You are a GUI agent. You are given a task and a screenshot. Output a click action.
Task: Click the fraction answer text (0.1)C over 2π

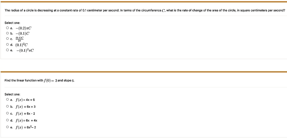(20, 39)
